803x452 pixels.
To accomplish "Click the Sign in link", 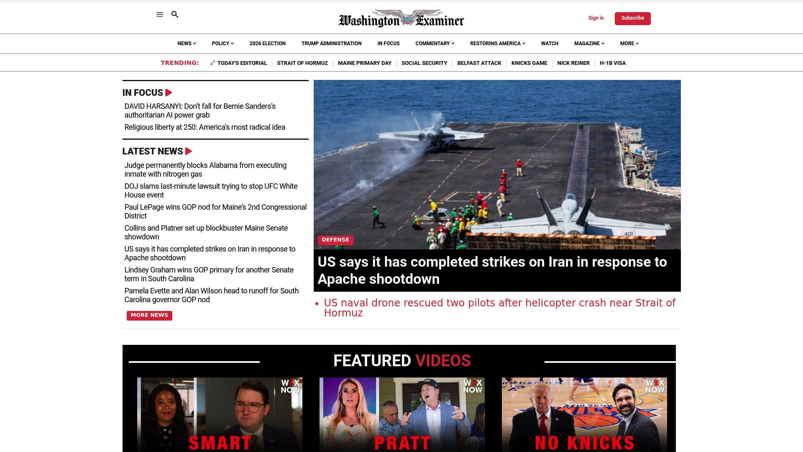I will (x=596, y=18).
